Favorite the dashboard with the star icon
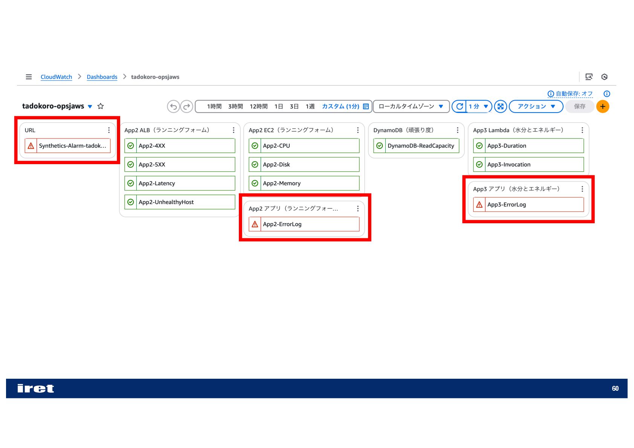Viewport: 634px width, 448px height. click(x=101, y=106)
